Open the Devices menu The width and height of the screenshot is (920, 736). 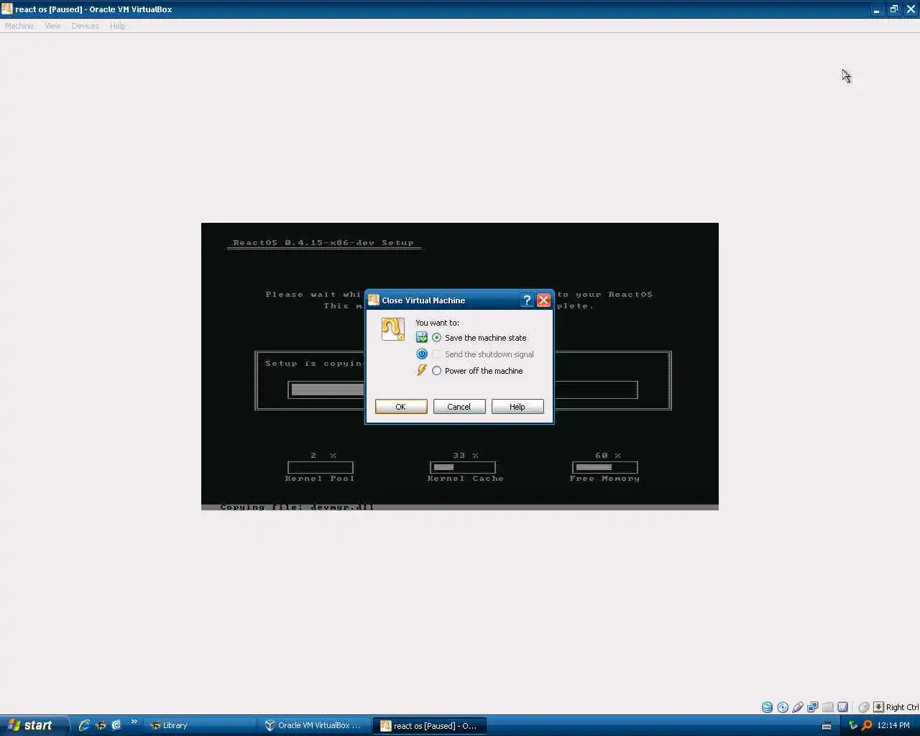coord(85,26)
